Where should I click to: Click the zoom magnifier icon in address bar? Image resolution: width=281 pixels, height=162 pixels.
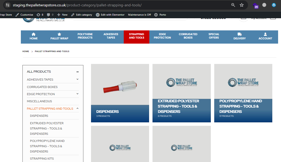[233, 5]
